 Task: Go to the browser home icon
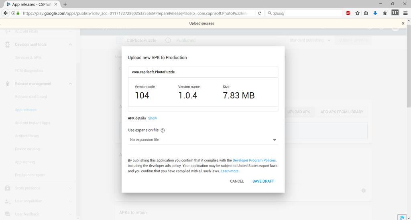(x=385, y=13)
